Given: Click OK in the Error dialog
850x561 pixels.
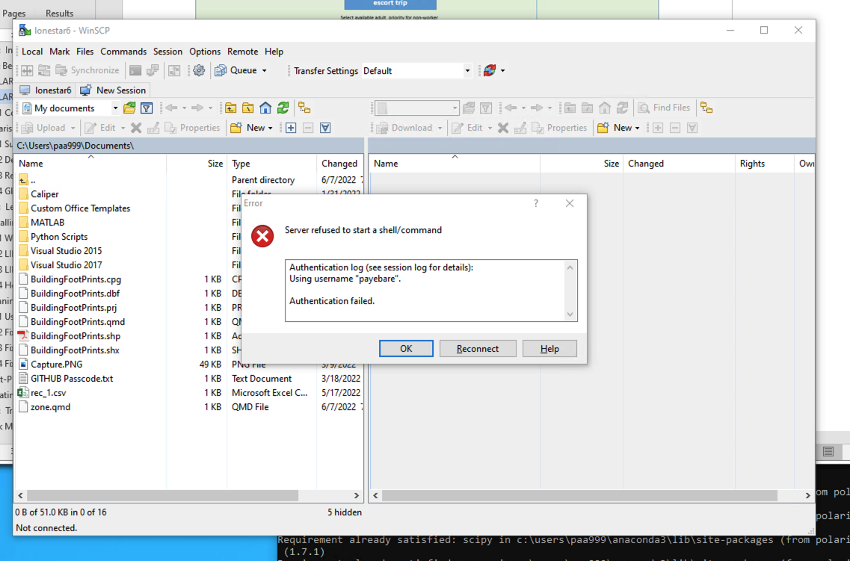Looking at the screenshot, I should click(x=406, y=349).
